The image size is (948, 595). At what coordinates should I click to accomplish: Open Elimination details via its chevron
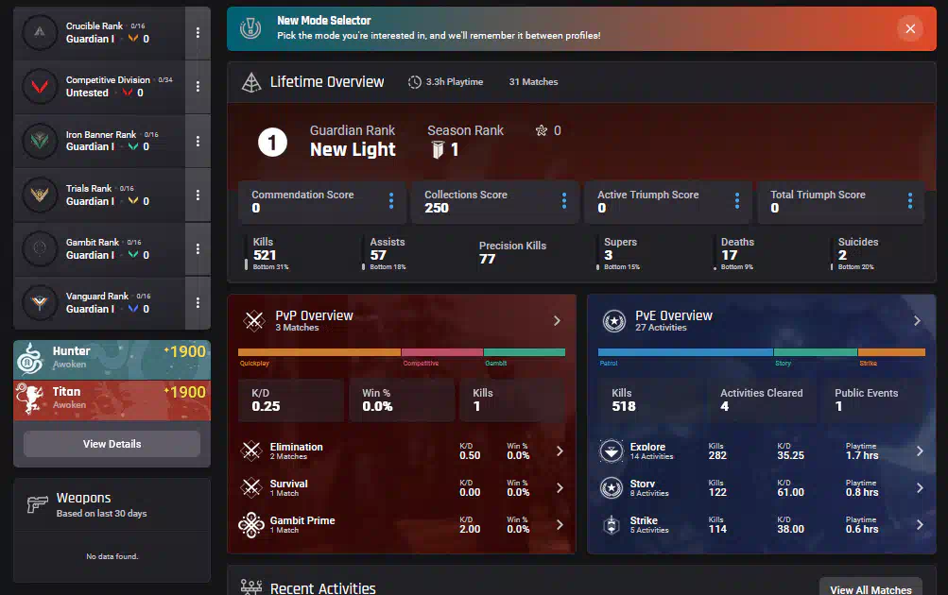560,450
